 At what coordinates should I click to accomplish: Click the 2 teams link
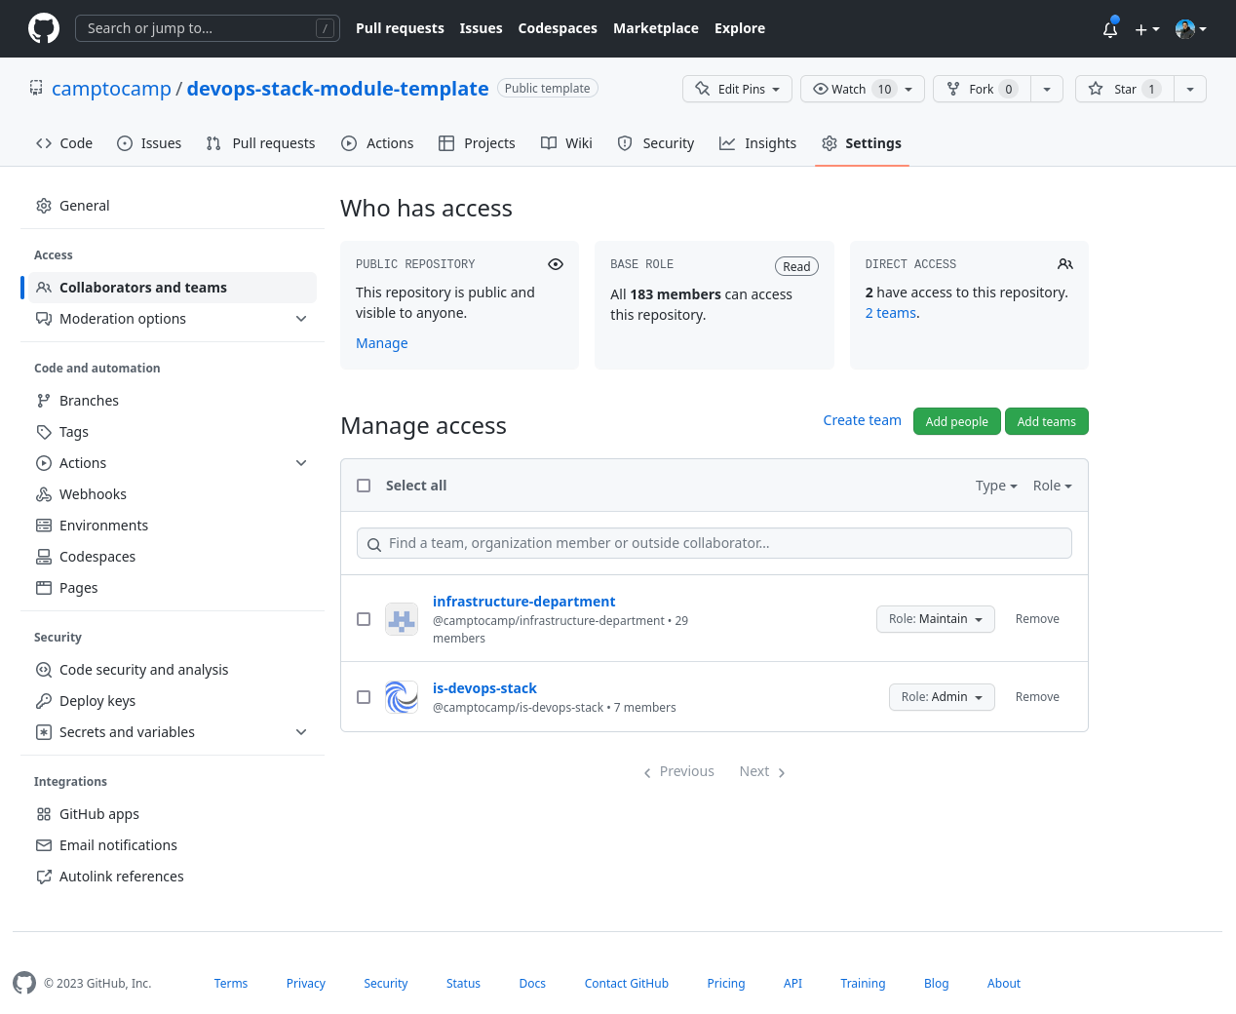click(891, 313)
